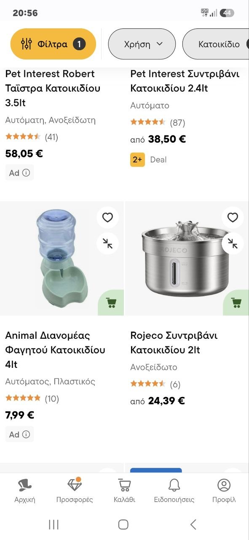Viewport: 249px width, 540px height.
Task: Expand the Κατοικίδιο filter chip
Action: (216, 44)
